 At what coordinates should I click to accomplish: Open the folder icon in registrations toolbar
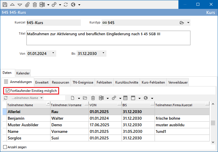[x=85, y=98]
